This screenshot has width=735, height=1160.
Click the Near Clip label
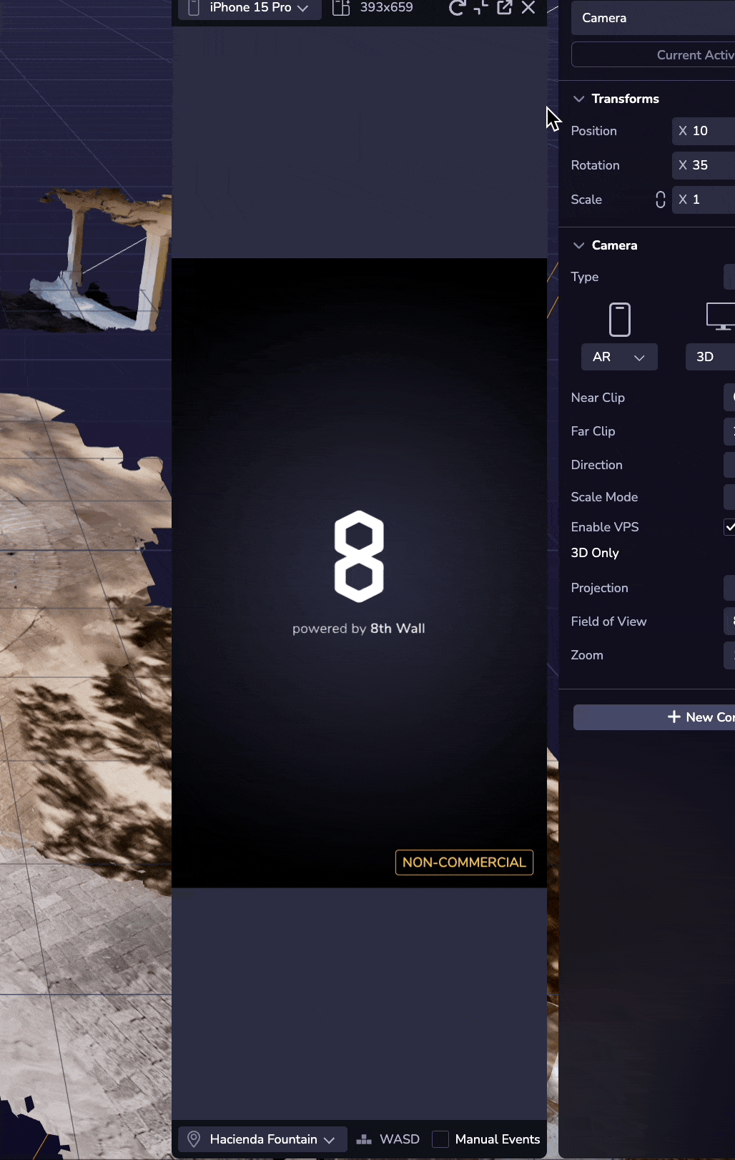[598, 398]
